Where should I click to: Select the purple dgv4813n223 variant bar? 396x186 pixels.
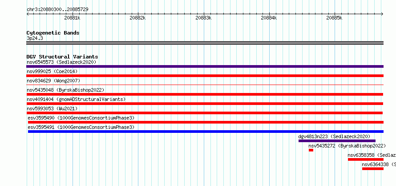(x=337, y=141)
